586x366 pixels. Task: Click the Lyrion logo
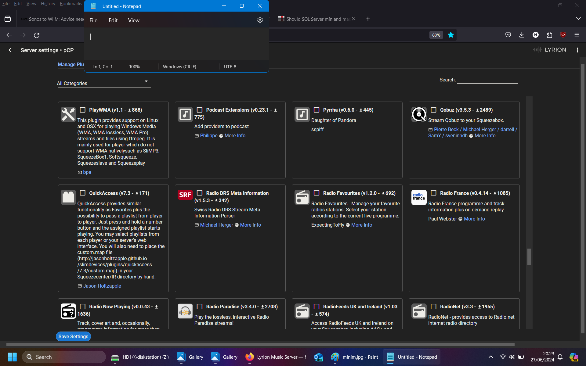(549, 50)
